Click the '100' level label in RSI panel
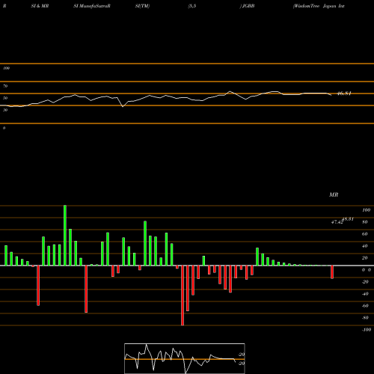The image size is (374, 374). click(x=6, y=68)
